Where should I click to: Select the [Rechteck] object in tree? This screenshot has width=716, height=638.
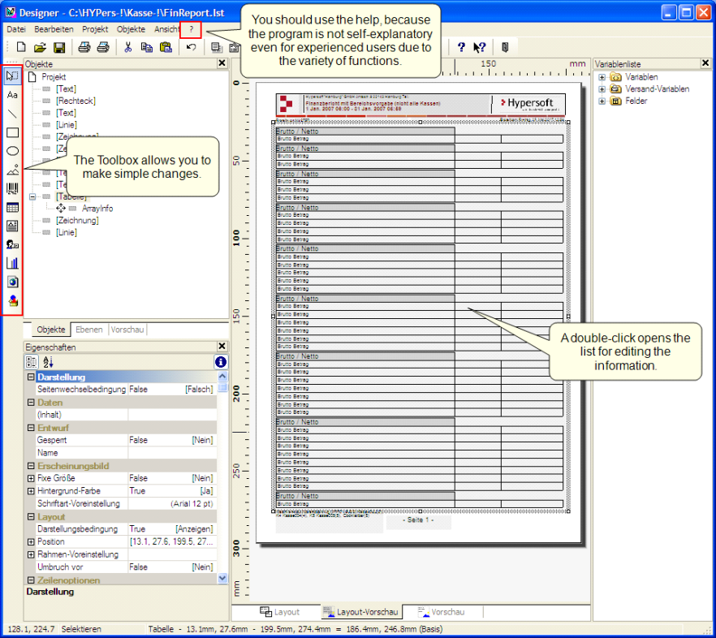point(75,101)
